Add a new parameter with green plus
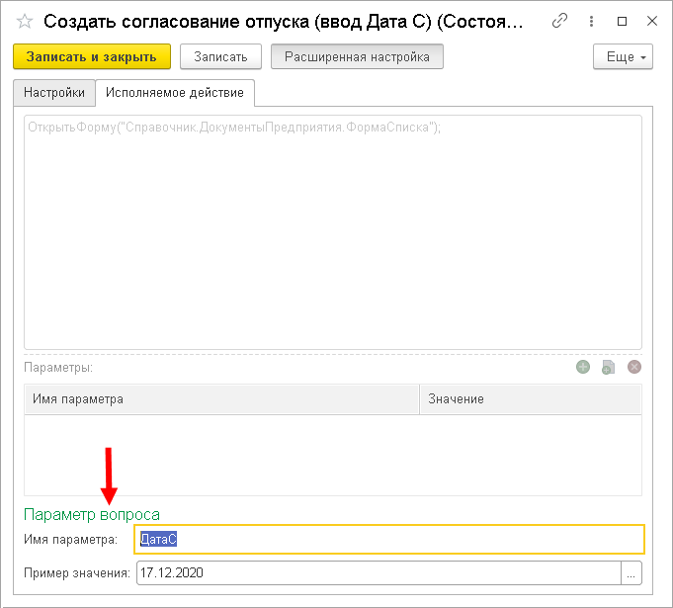Viewport: 673px width, 608px height. (583, 367)
